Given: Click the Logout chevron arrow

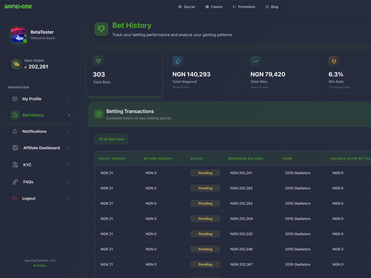Looking at the screenshot, I should pyautogui.click(x=68, y=198).
